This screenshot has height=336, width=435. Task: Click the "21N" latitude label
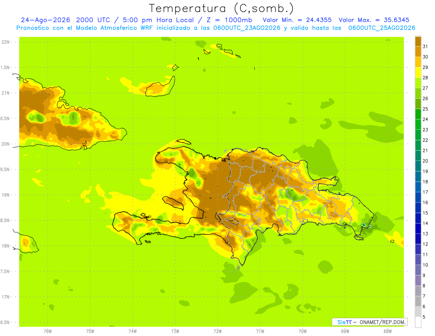(6, 93)
